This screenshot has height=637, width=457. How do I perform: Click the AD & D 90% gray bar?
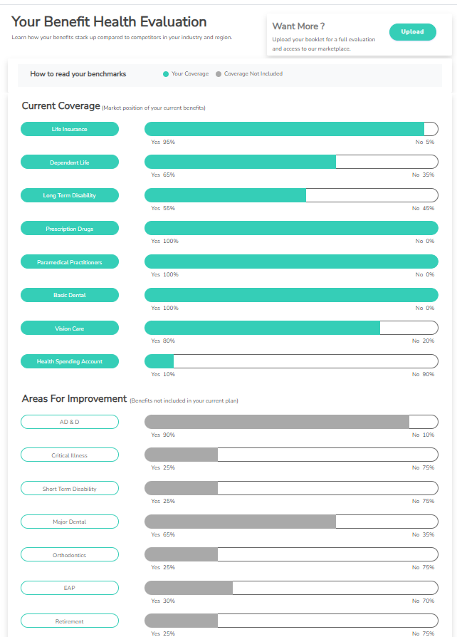point(291,422)
